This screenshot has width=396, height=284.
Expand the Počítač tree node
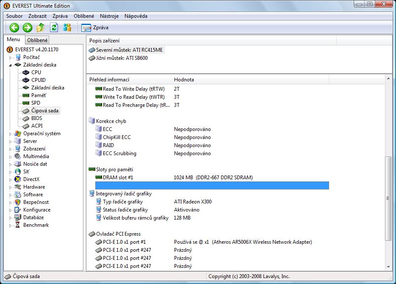(x=10, y=58)
